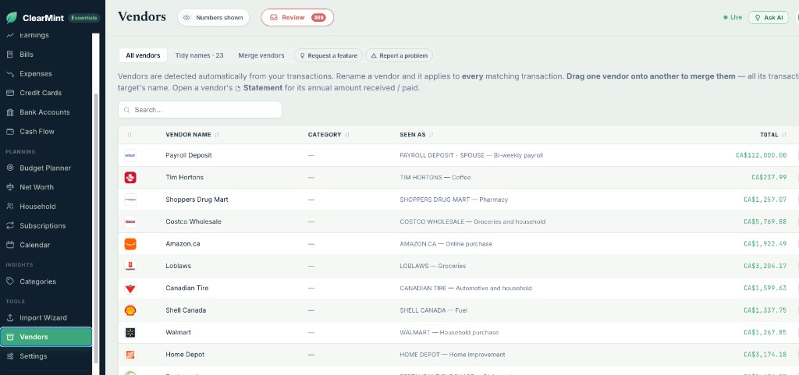This screenshot has width=799, height=375.
Task: Click the Budget Planner target icon
Action: tap(10, 168)
